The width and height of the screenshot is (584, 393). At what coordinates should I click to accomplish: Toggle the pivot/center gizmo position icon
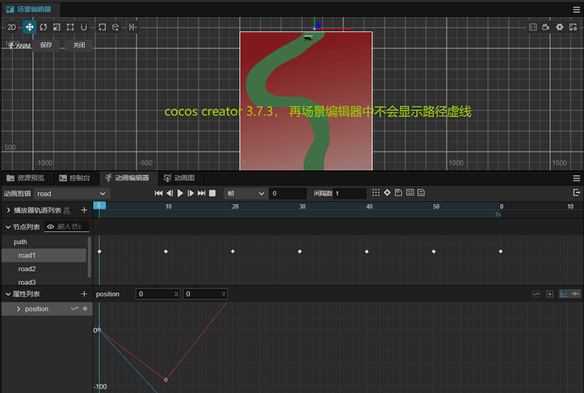(x=102, y=27)
